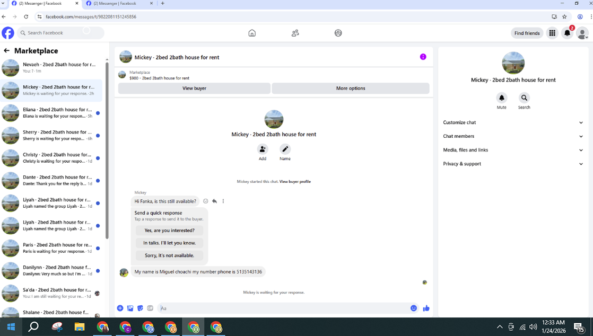Open the purple conversation info icon

click(423, 57)
